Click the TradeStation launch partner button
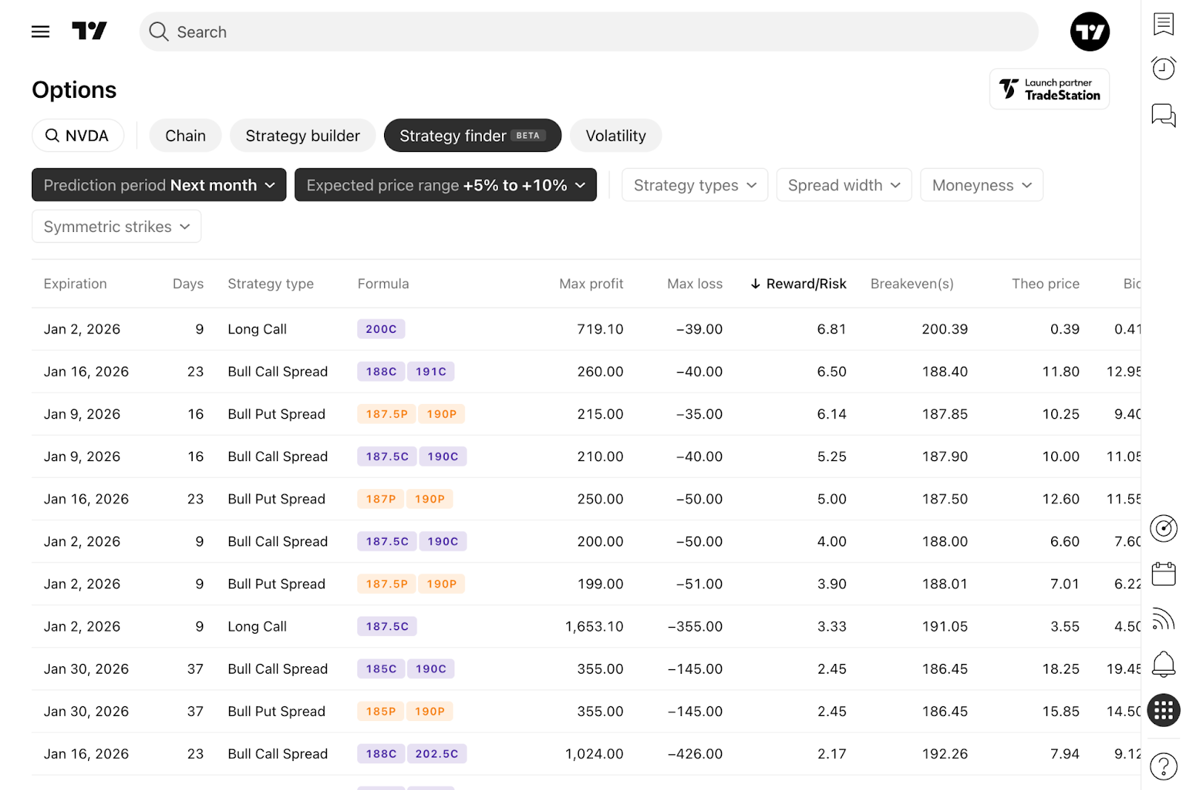1186x790 pixels. [x=1049, y=88]
